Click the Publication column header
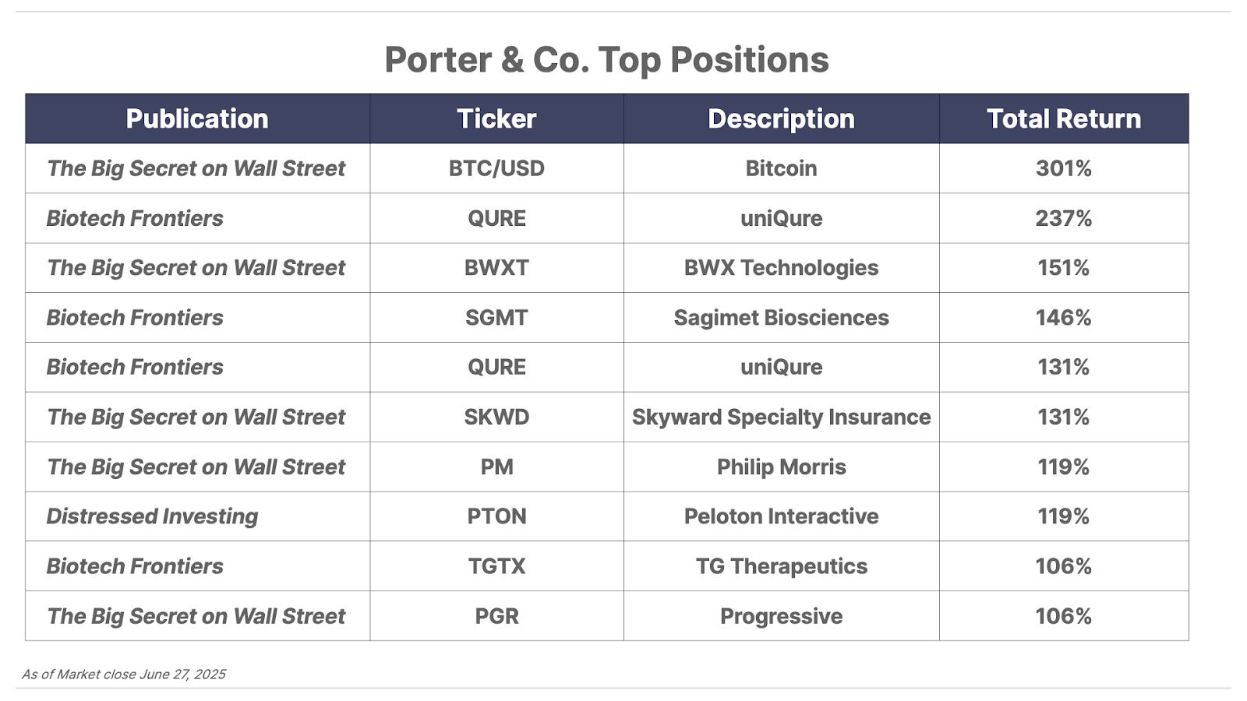The width and height of the screenshot is (1247, 701). pyautogui.click(x=197, y=118)
